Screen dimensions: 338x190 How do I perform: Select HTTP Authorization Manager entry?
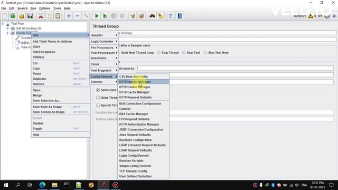[x=143, y=125]
